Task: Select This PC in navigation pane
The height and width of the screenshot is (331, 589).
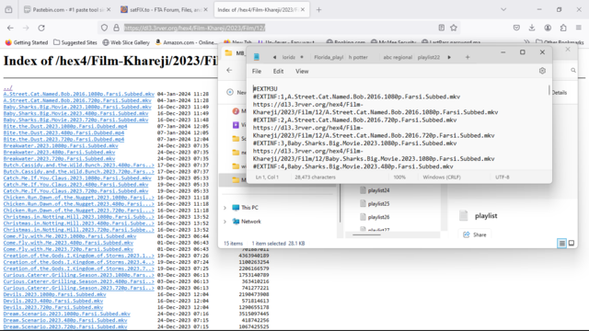Action: click(x=246, y=208)
